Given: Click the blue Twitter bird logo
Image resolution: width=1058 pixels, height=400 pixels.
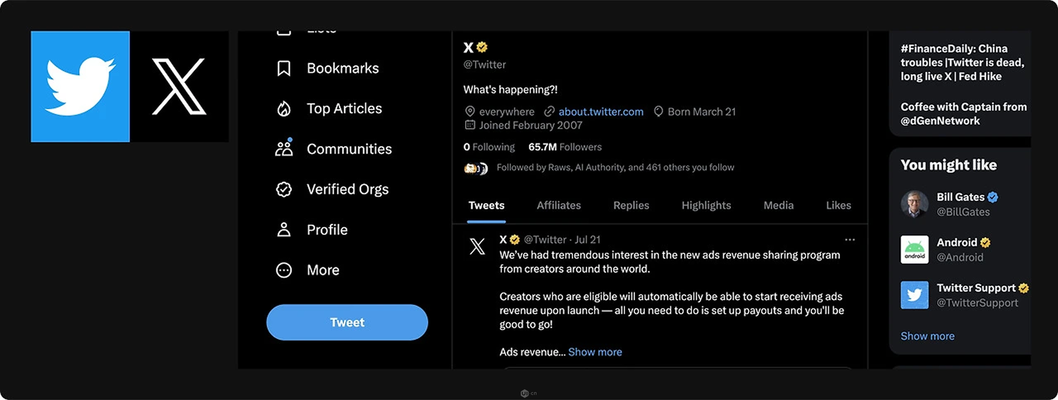Looking at the screenshot, I should (80, 86).
